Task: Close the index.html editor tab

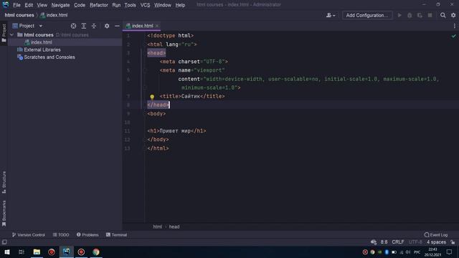Action: coord(157,26)
